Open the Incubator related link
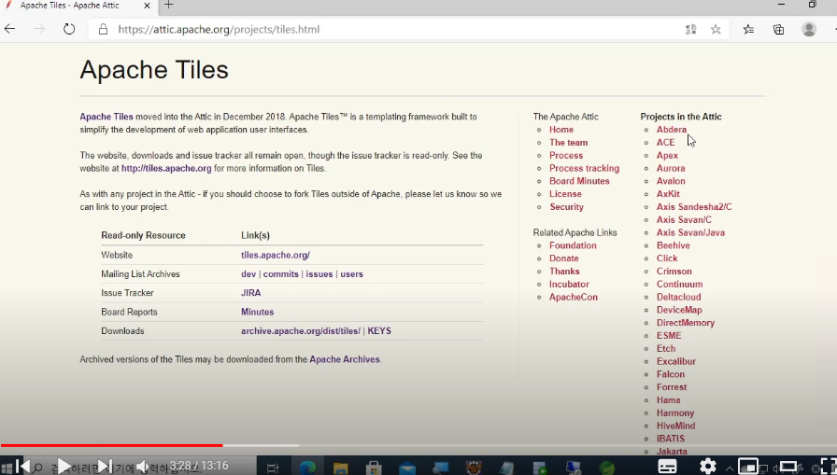This screenshot has width=837, height=475. tap(569, 284)
